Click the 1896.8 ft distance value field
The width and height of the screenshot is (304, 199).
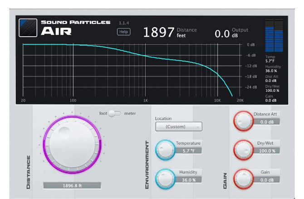pos(73,185)
